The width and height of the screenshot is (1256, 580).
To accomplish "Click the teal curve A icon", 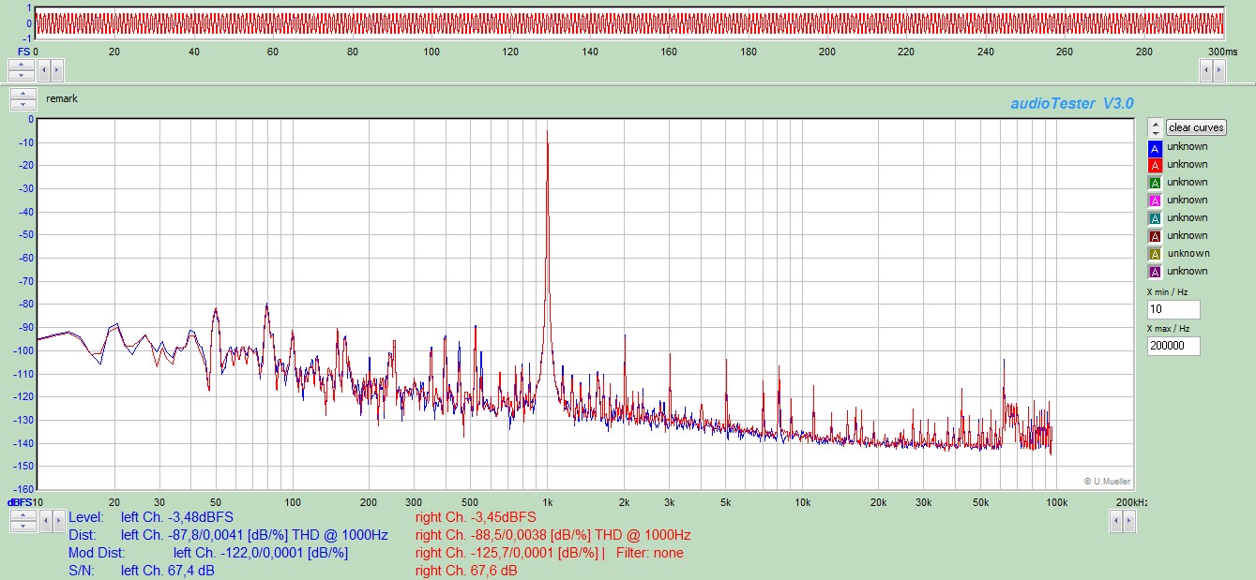I will 1155,218.
